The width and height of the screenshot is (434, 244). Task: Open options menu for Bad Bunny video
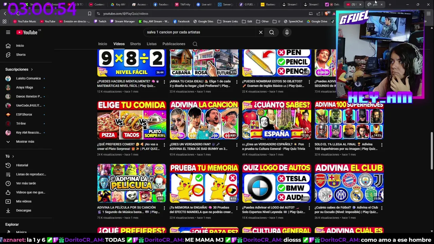point(237,145)
